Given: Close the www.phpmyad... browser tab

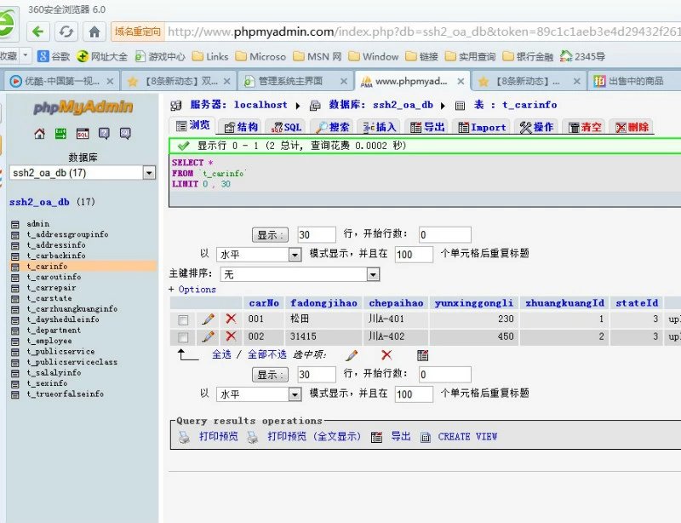Looking at the screenshot, I should click(x=461, y=81).
